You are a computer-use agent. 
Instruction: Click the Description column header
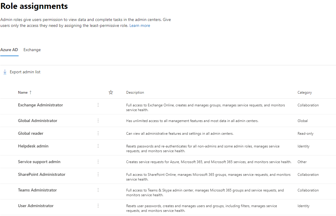[135, 92]
